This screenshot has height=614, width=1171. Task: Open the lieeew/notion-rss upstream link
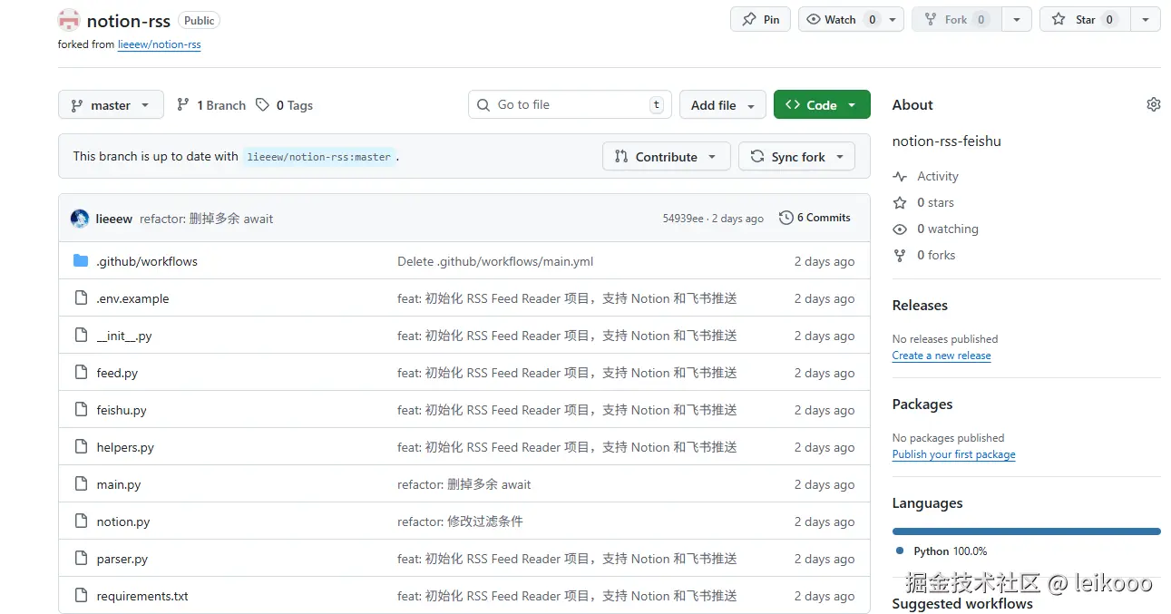pos(160,44)
